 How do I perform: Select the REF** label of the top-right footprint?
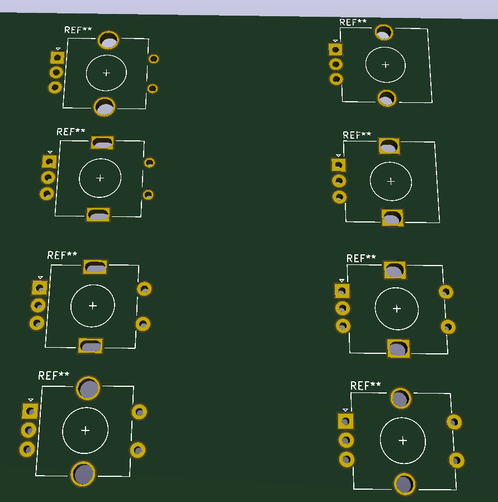click(x=353, y=22)
